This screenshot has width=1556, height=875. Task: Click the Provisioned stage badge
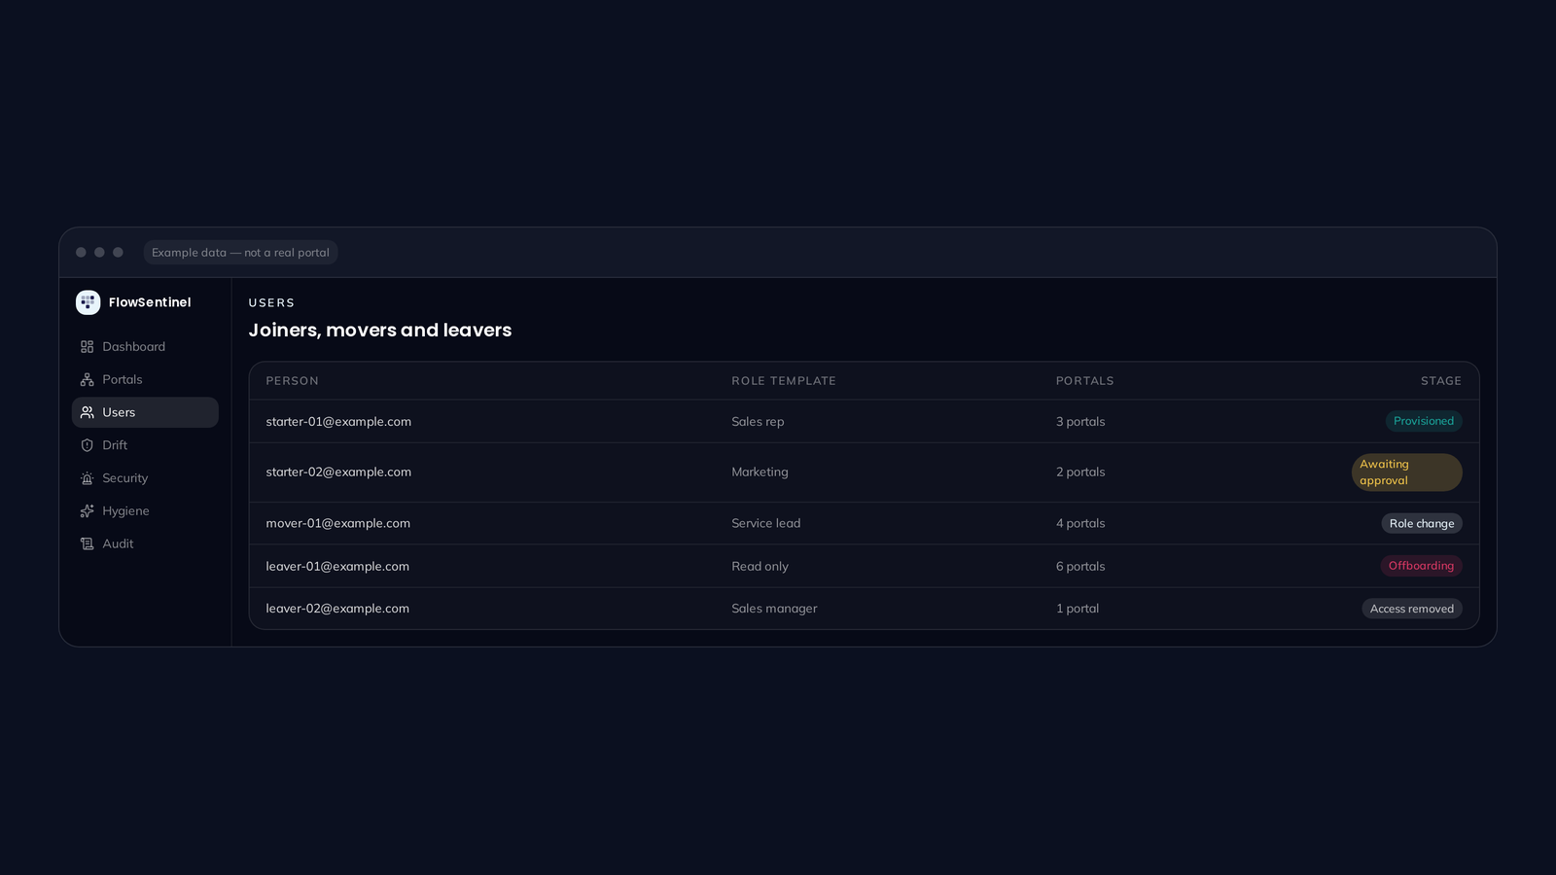pyautogui.click(x=1424, y=421)
